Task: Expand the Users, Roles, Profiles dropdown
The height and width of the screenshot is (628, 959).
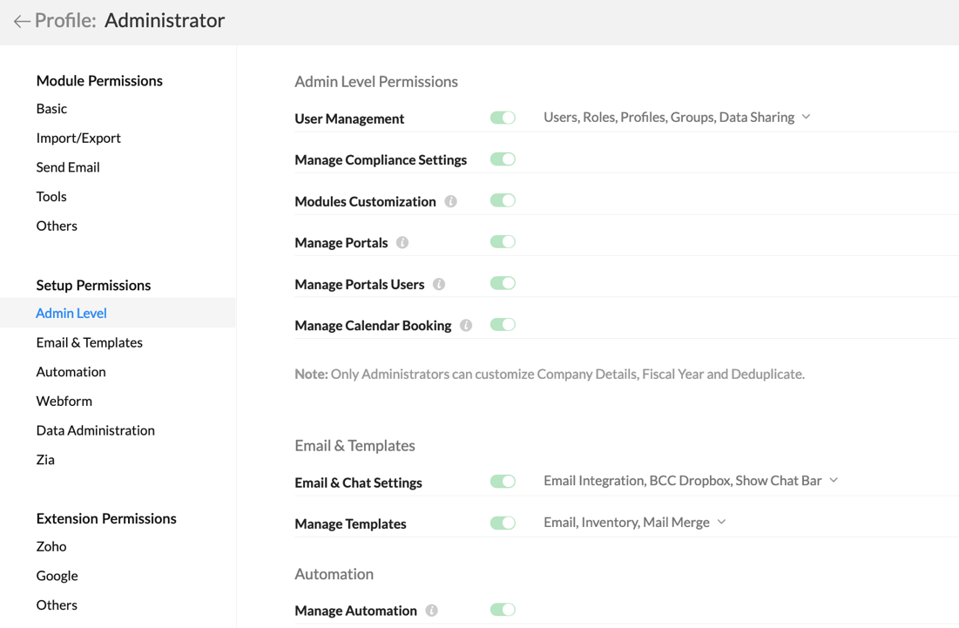Action: pos(806,117)
